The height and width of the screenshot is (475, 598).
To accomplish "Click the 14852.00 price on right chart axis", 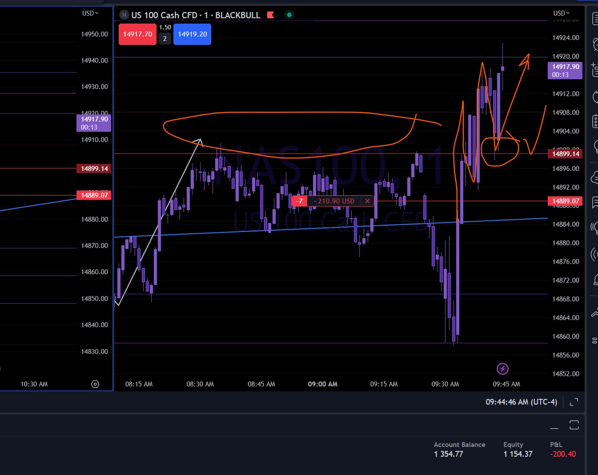I will (x=566, y=374).
